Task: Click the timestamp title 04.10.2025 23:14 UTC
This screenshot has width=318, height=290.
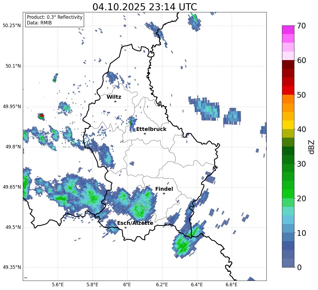Action: click(x=145, y=7)
